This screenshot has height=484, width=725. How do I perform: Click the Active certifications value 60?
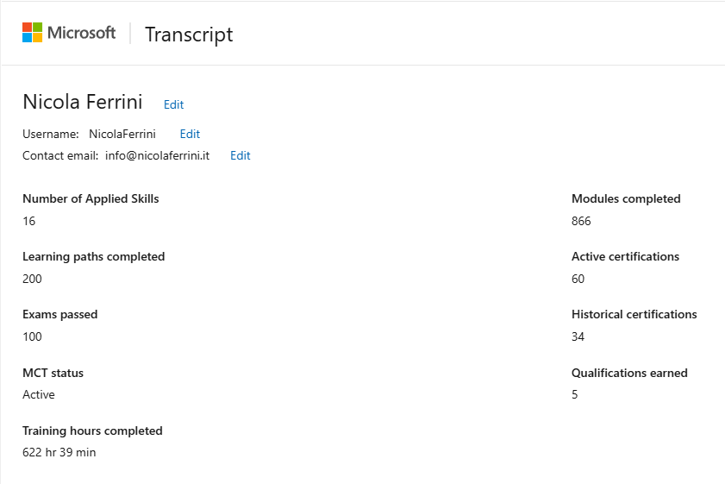(x=578, y=279)
